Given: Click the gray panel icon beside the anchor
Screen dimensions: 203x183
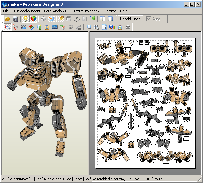Looking at the screenshot, I should (x=84, y=19).
